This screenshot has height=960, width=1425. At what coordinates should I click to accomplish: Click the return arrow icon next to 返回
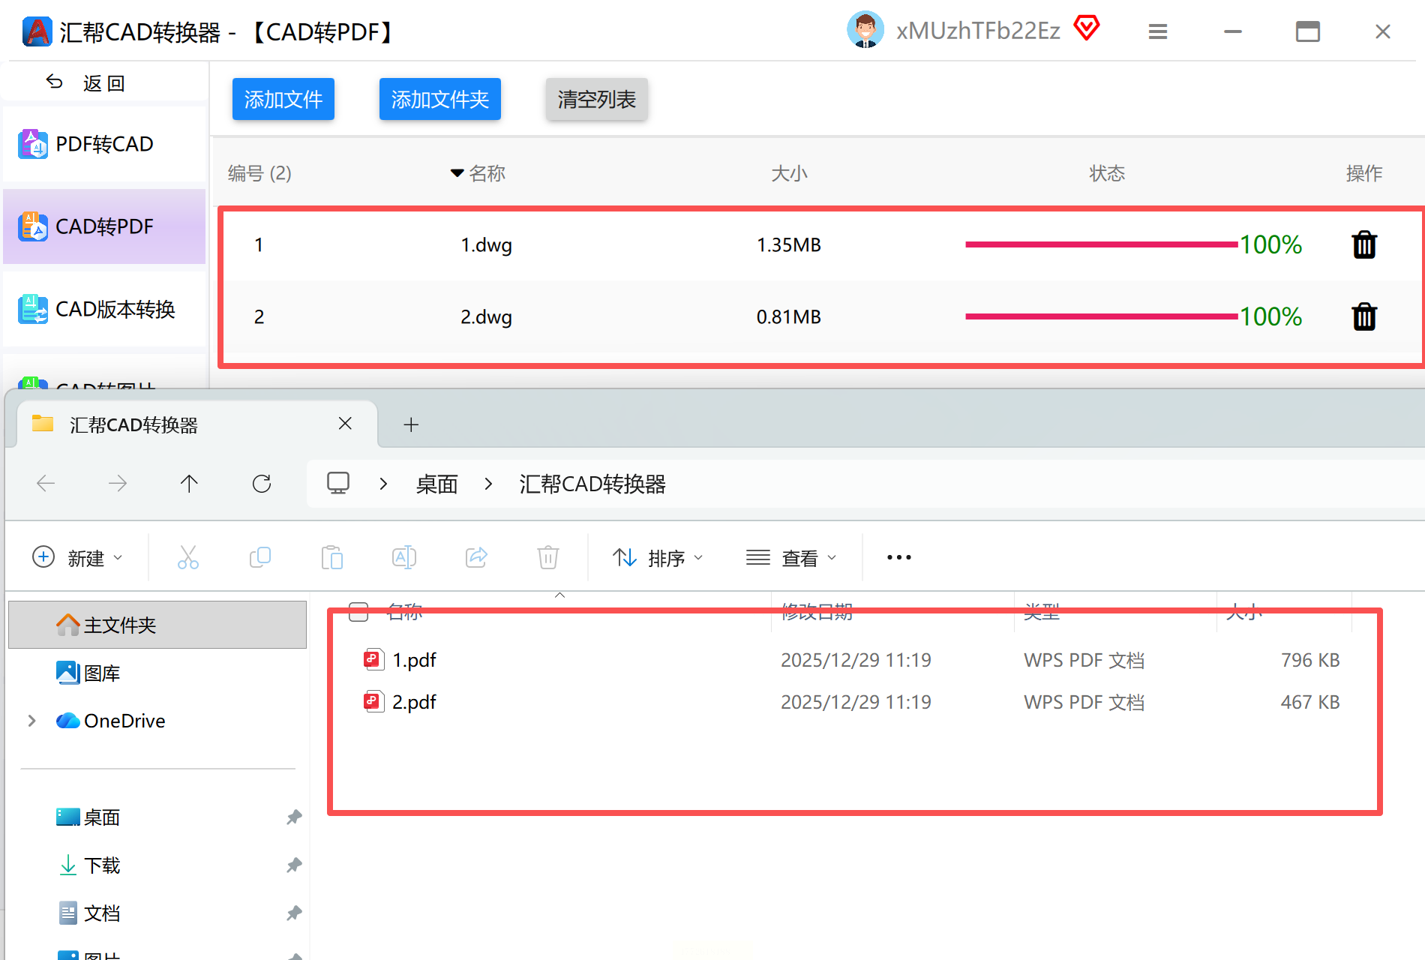pos(55,82)
